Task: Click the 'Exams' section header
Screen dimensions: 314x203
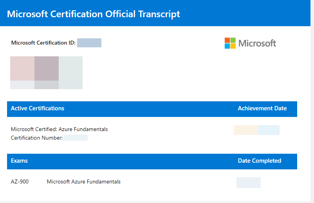Action: point(19,161)
